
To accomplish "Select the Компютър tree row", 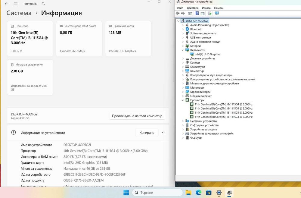I will pos(197,71).
